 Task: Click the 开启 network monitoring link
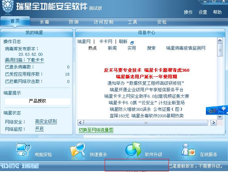click(39, 129)
